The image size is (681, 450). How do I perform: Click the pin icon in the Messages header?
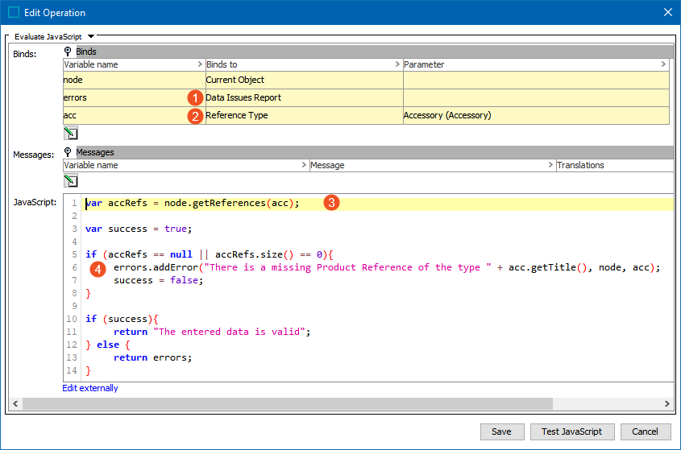click(x=68, y=152)
